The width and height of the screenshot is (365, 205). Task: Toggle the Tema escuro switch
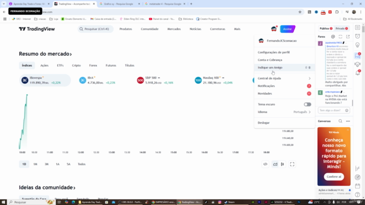point(307,104)
